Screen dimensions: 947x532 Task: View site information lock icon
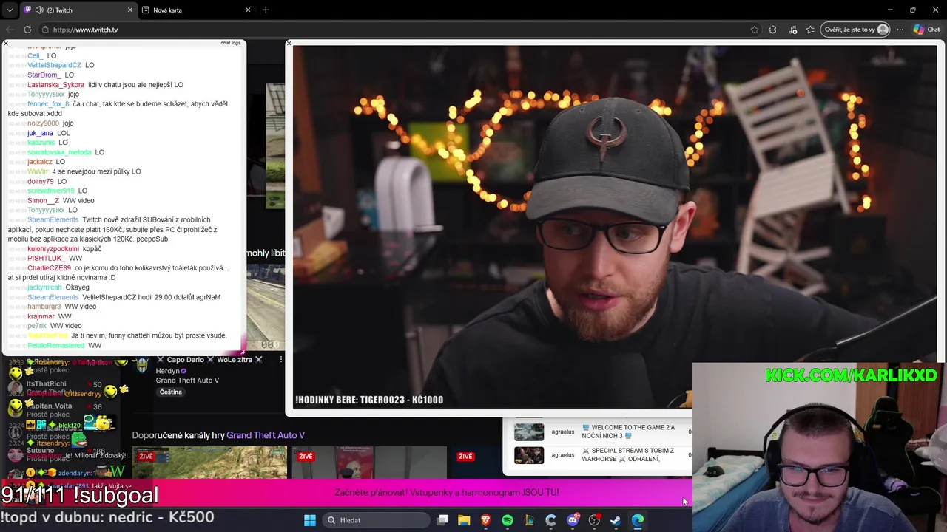click(x=45, y=30)
